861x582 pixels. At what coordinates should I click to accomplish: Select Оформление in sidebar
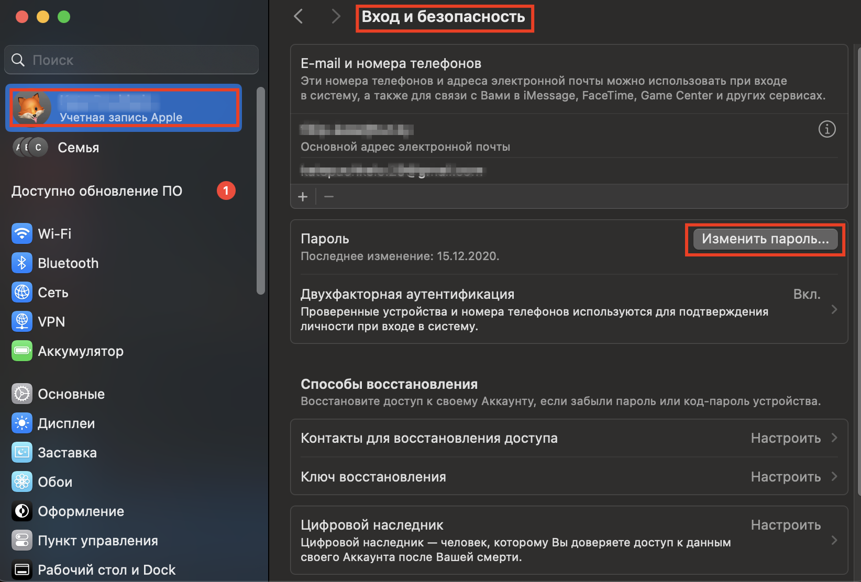(x=81, y=511)
